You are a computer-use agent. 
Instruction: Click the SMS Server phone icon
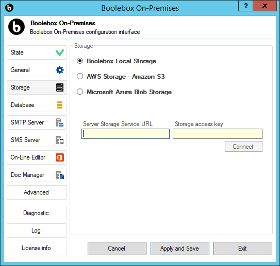point(60,140)
